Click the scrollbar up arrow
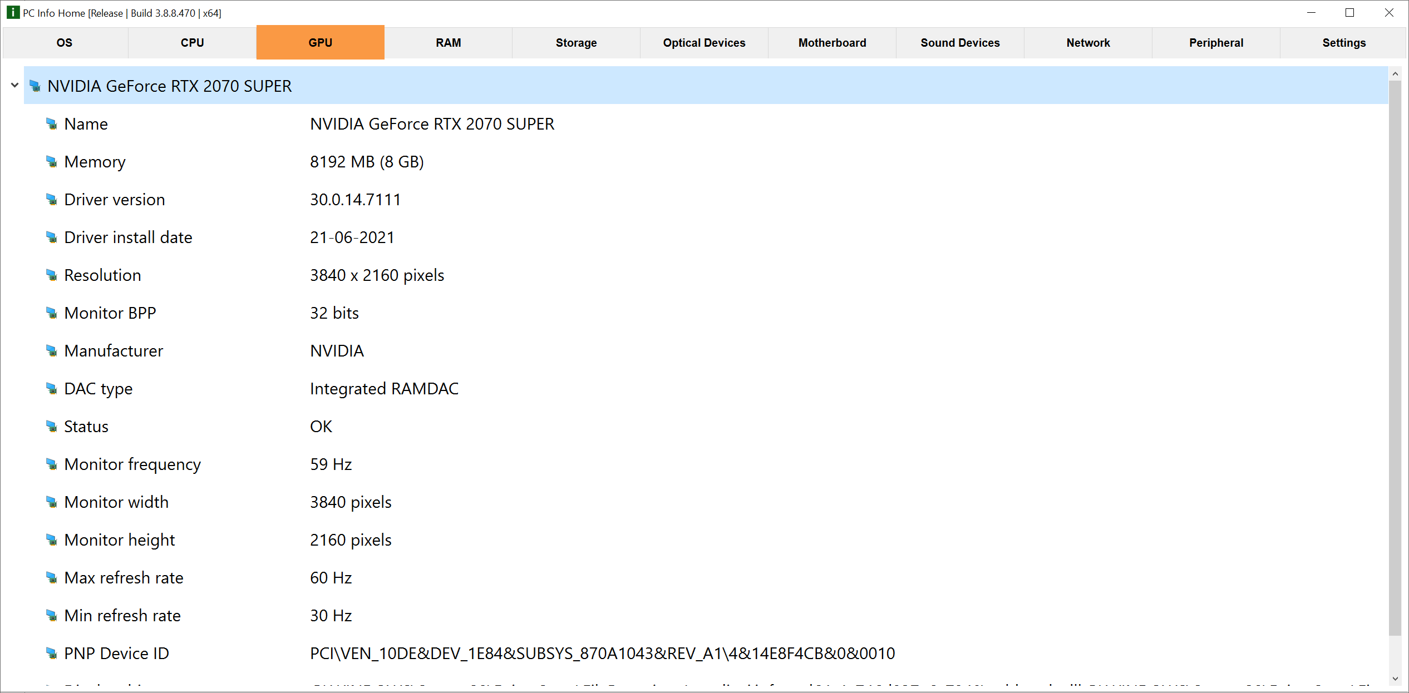The height and width of the screenshot is (693, 1409). coord(1395,73)
